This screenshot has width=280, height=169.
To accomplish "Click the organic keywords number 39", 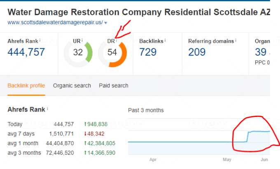I will (x=260, y=52).
